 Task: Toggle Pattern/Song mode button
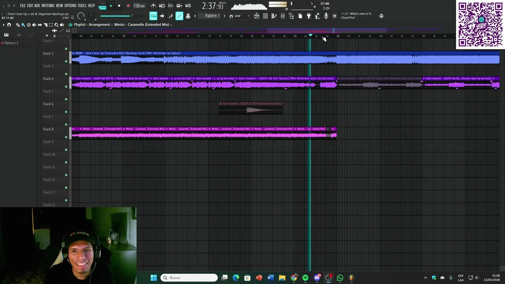tap(102, 6)
